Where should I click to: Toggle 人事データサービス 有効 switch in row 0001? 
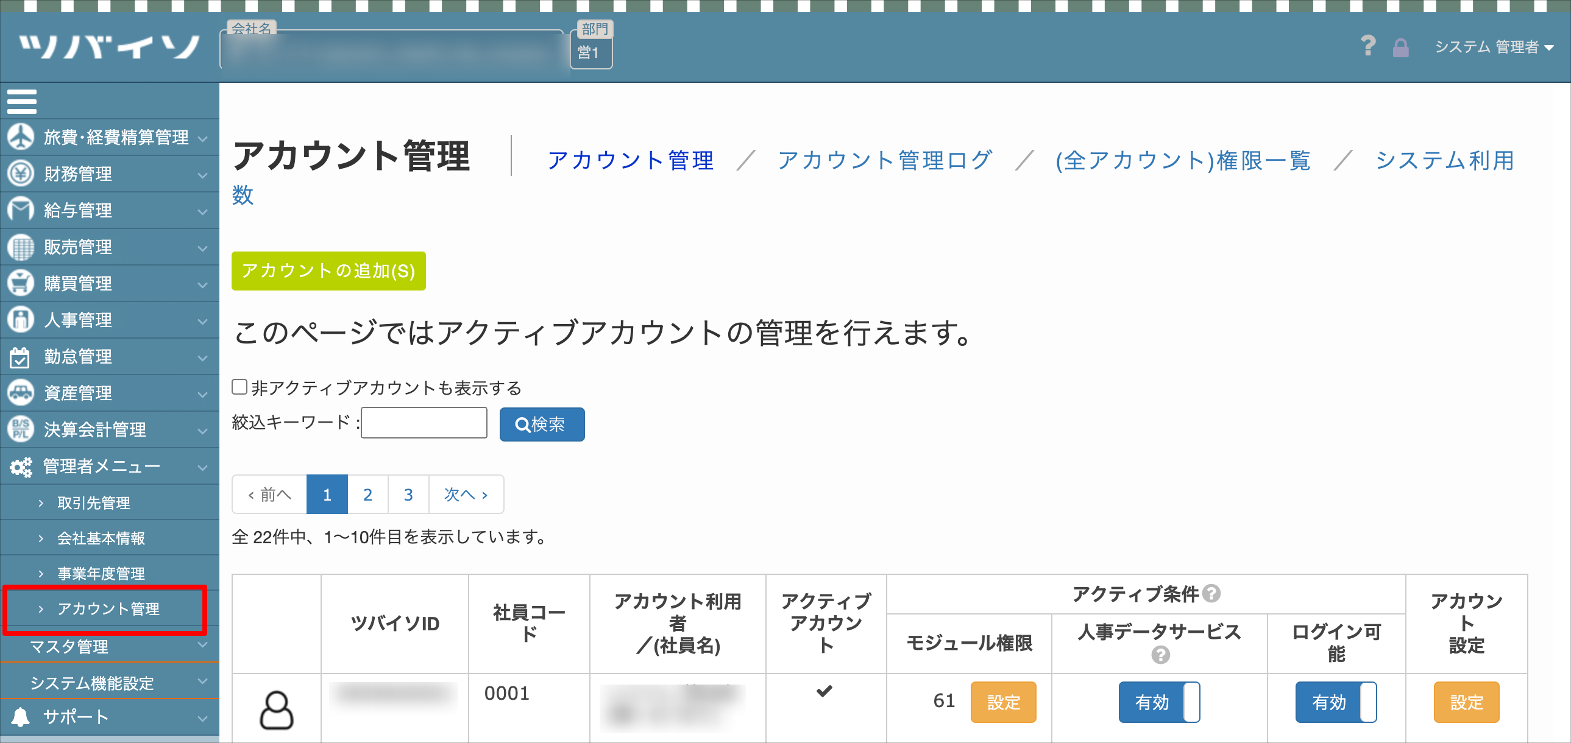(1158, 702)
